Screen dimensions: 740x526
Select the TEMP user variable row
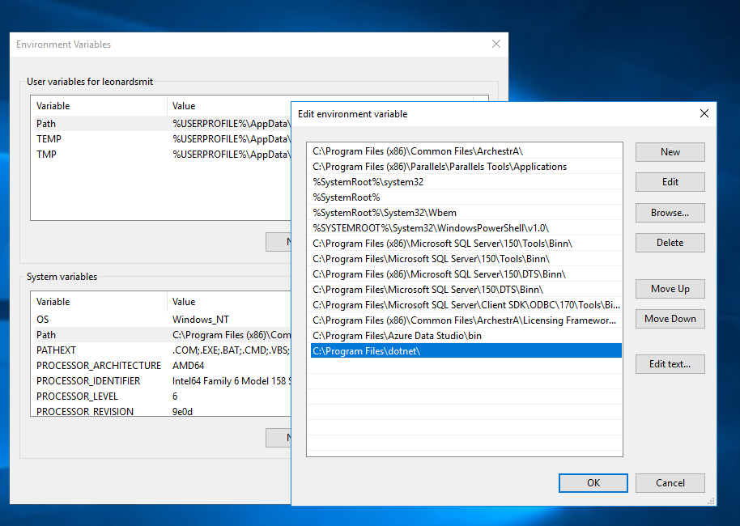pos(49,139)
